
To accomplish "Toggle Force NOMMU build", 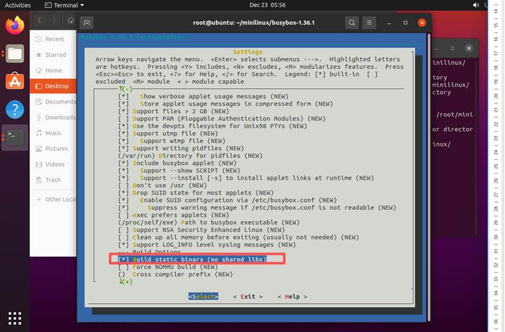I will tap(168, 266).
